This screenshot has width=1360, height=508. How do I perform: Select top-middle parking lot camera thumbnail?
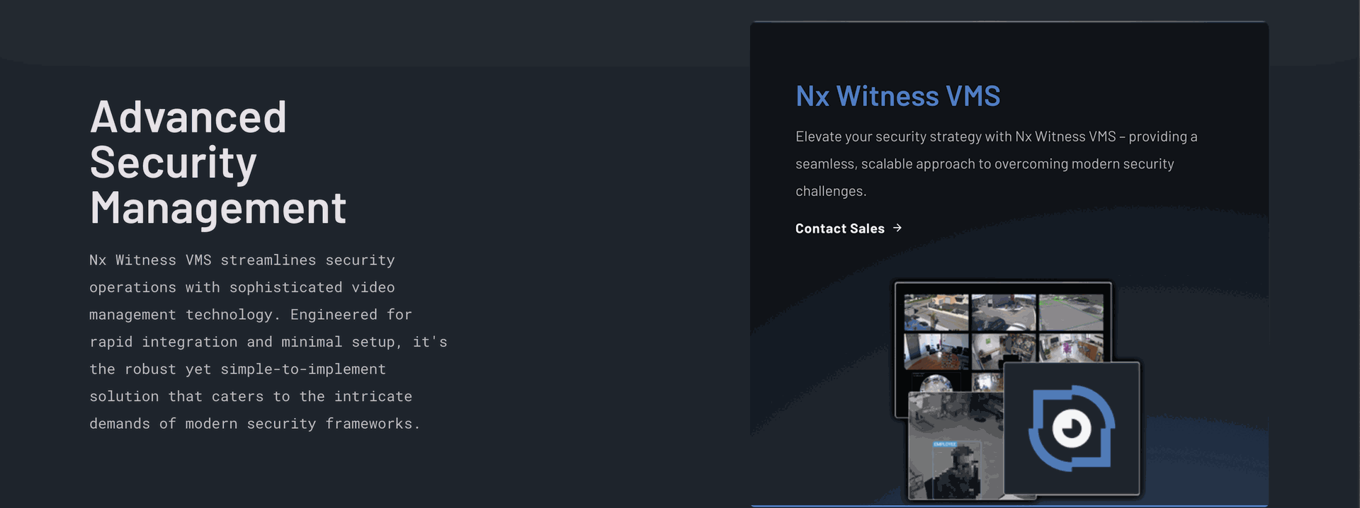[x=1003, y=312]
